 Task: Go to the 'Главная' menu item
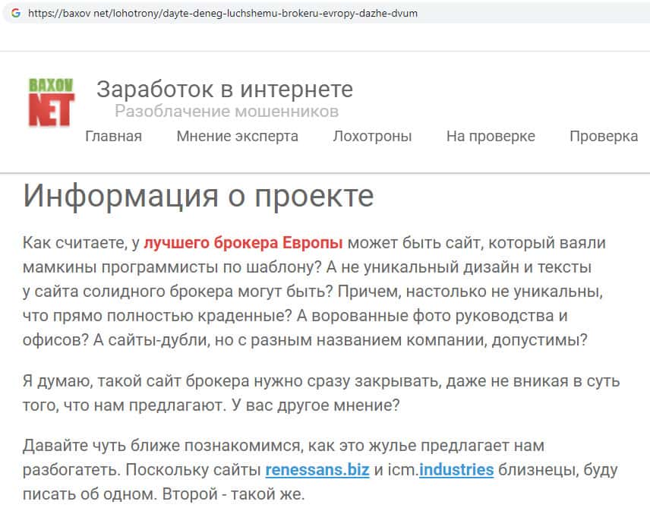[113, 137]
